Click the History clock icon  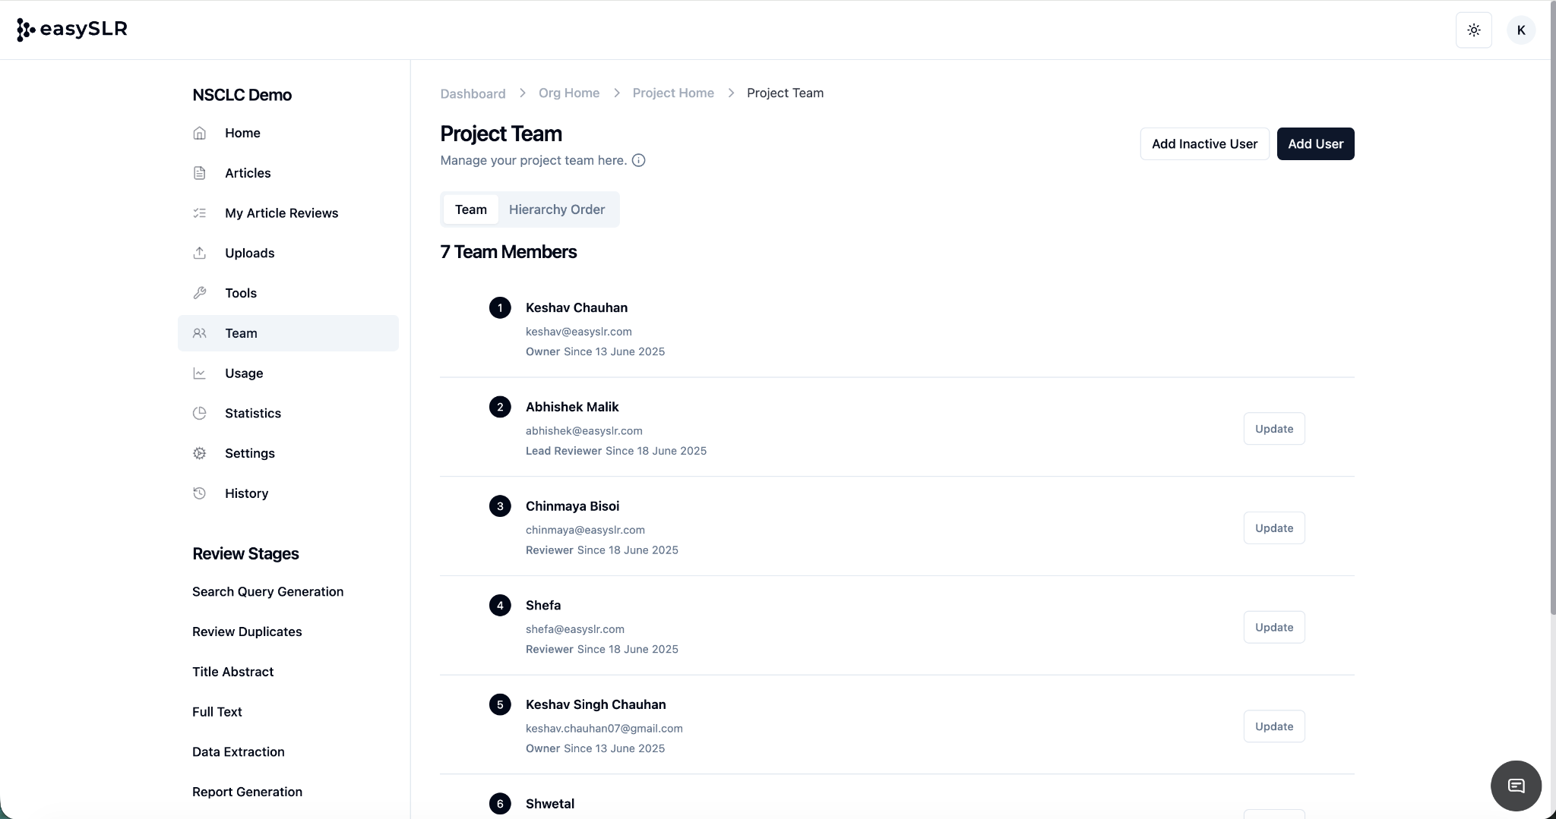(200, 493)
